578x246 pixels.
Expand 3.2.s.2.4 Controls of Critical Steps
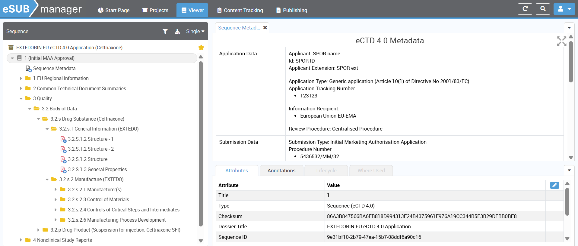pyautogui.click(x=56, y=210)
